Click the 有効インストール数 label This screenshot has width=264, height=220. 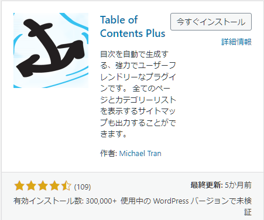(x=49, y=201)
